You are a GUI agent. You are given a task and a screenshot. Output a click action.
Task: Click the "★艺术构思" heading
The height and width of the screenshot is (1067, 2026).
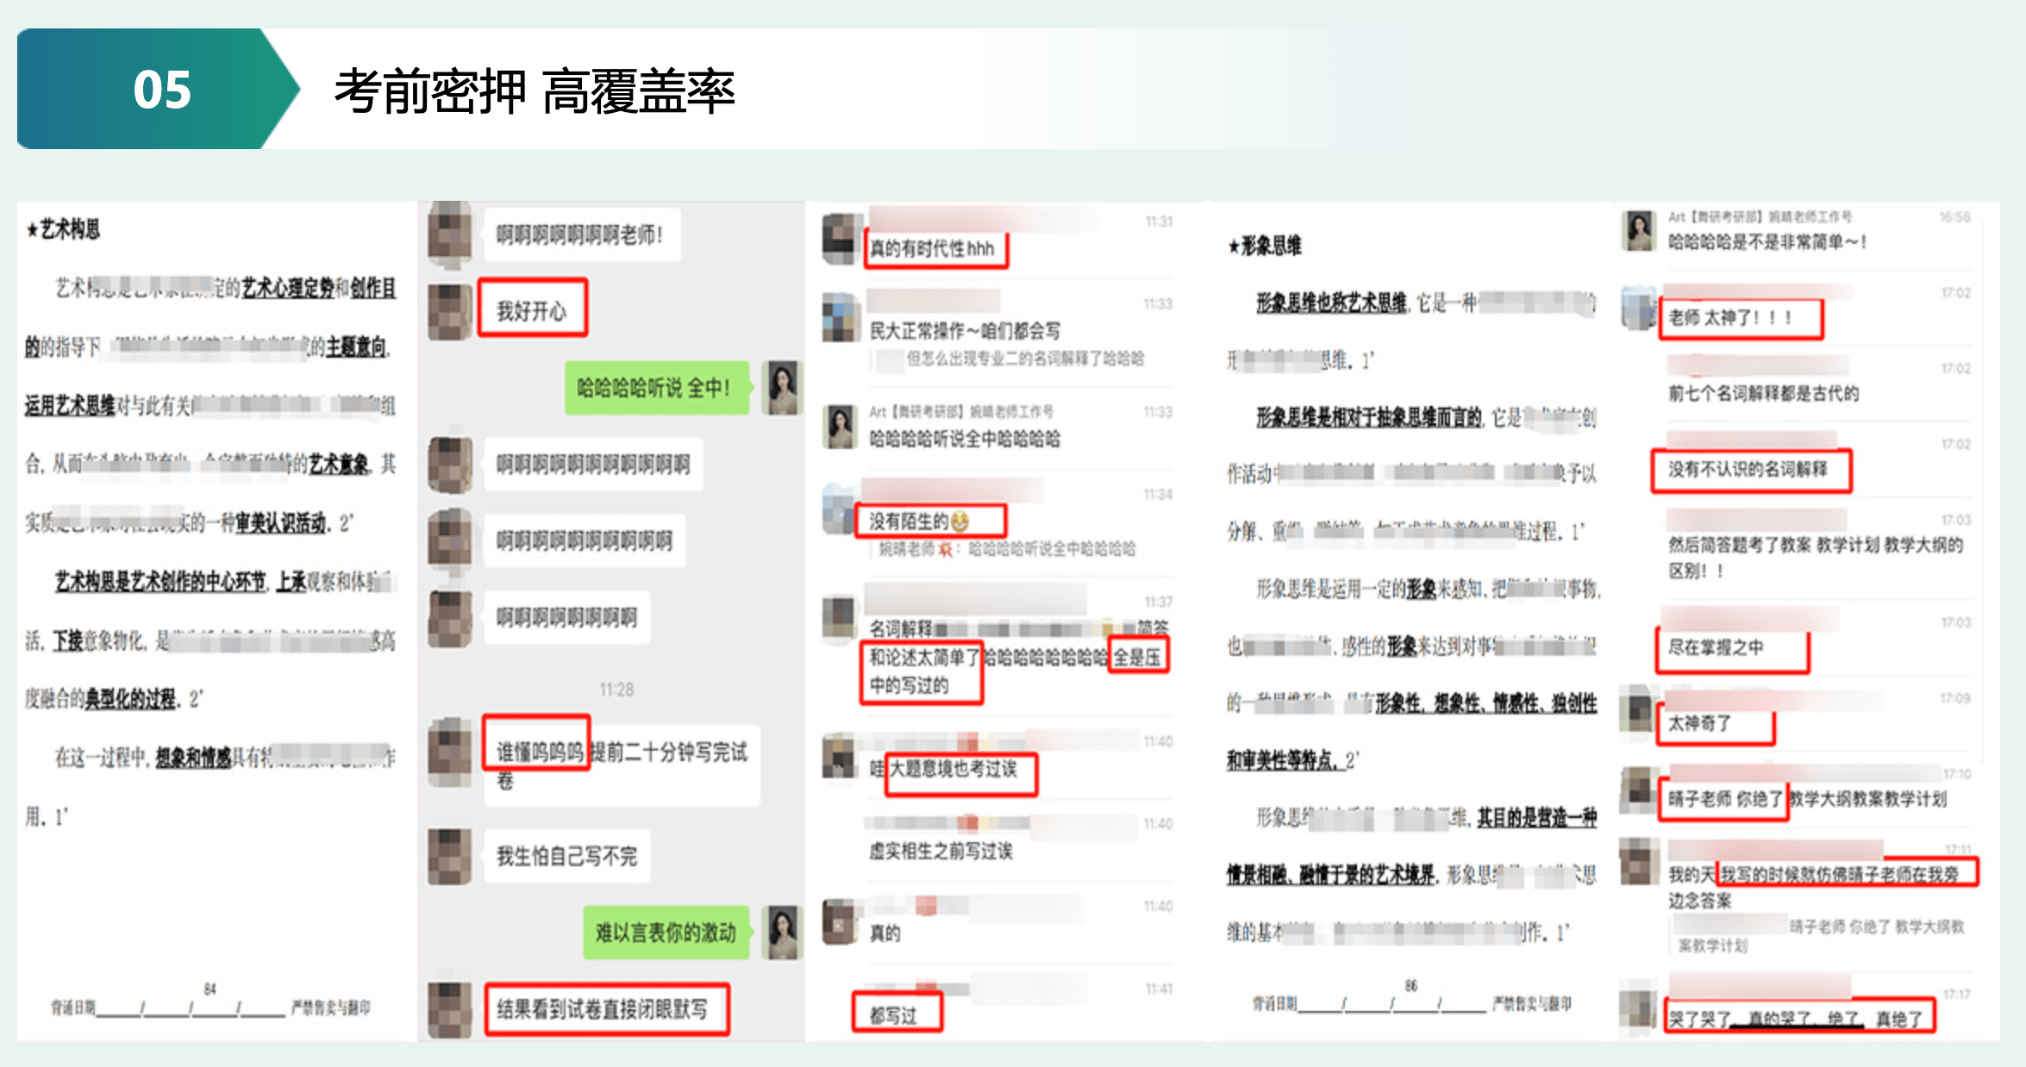pos(63,229)
